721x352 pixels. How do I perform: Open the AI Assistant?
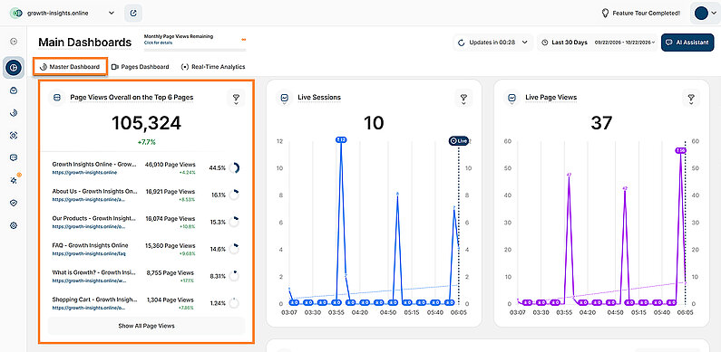click(x=687, y=43)
